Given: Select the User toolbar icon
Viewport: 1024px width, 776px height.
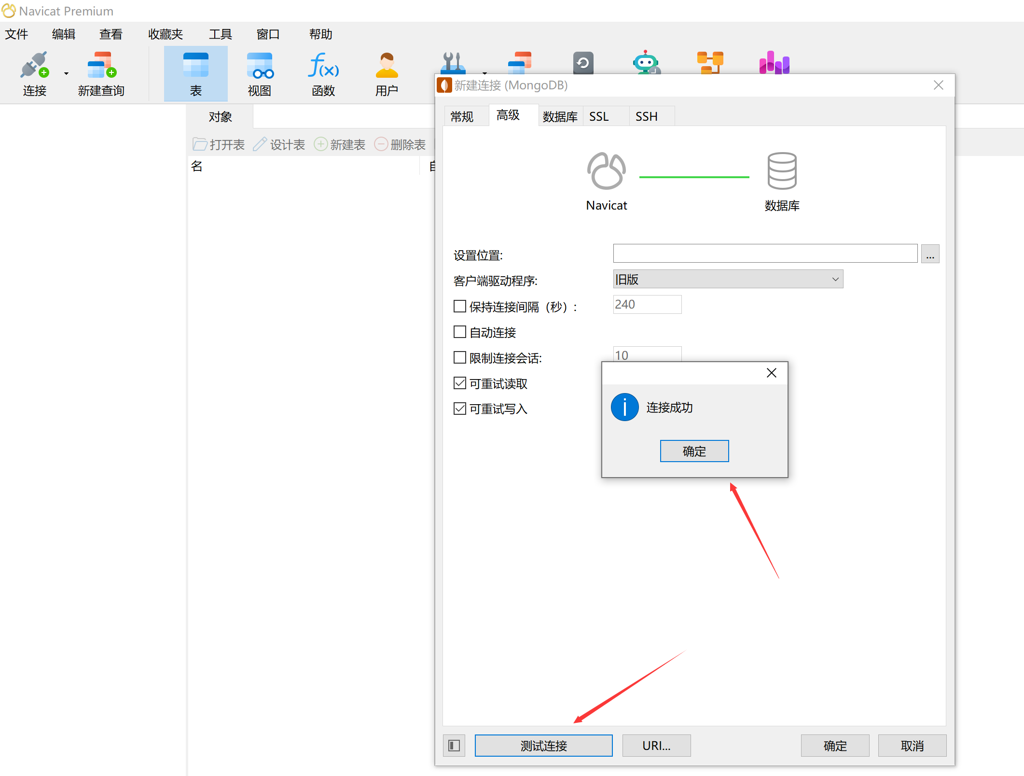Looking at the screenshot, I should point(387,65).
